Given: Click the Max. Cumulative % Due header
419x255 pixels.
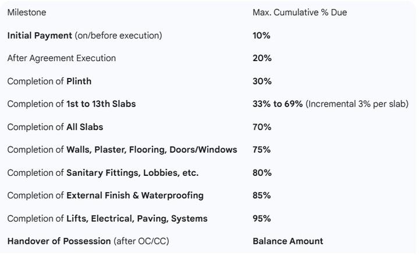Looking at the screenshot, I should pos(299,12).
